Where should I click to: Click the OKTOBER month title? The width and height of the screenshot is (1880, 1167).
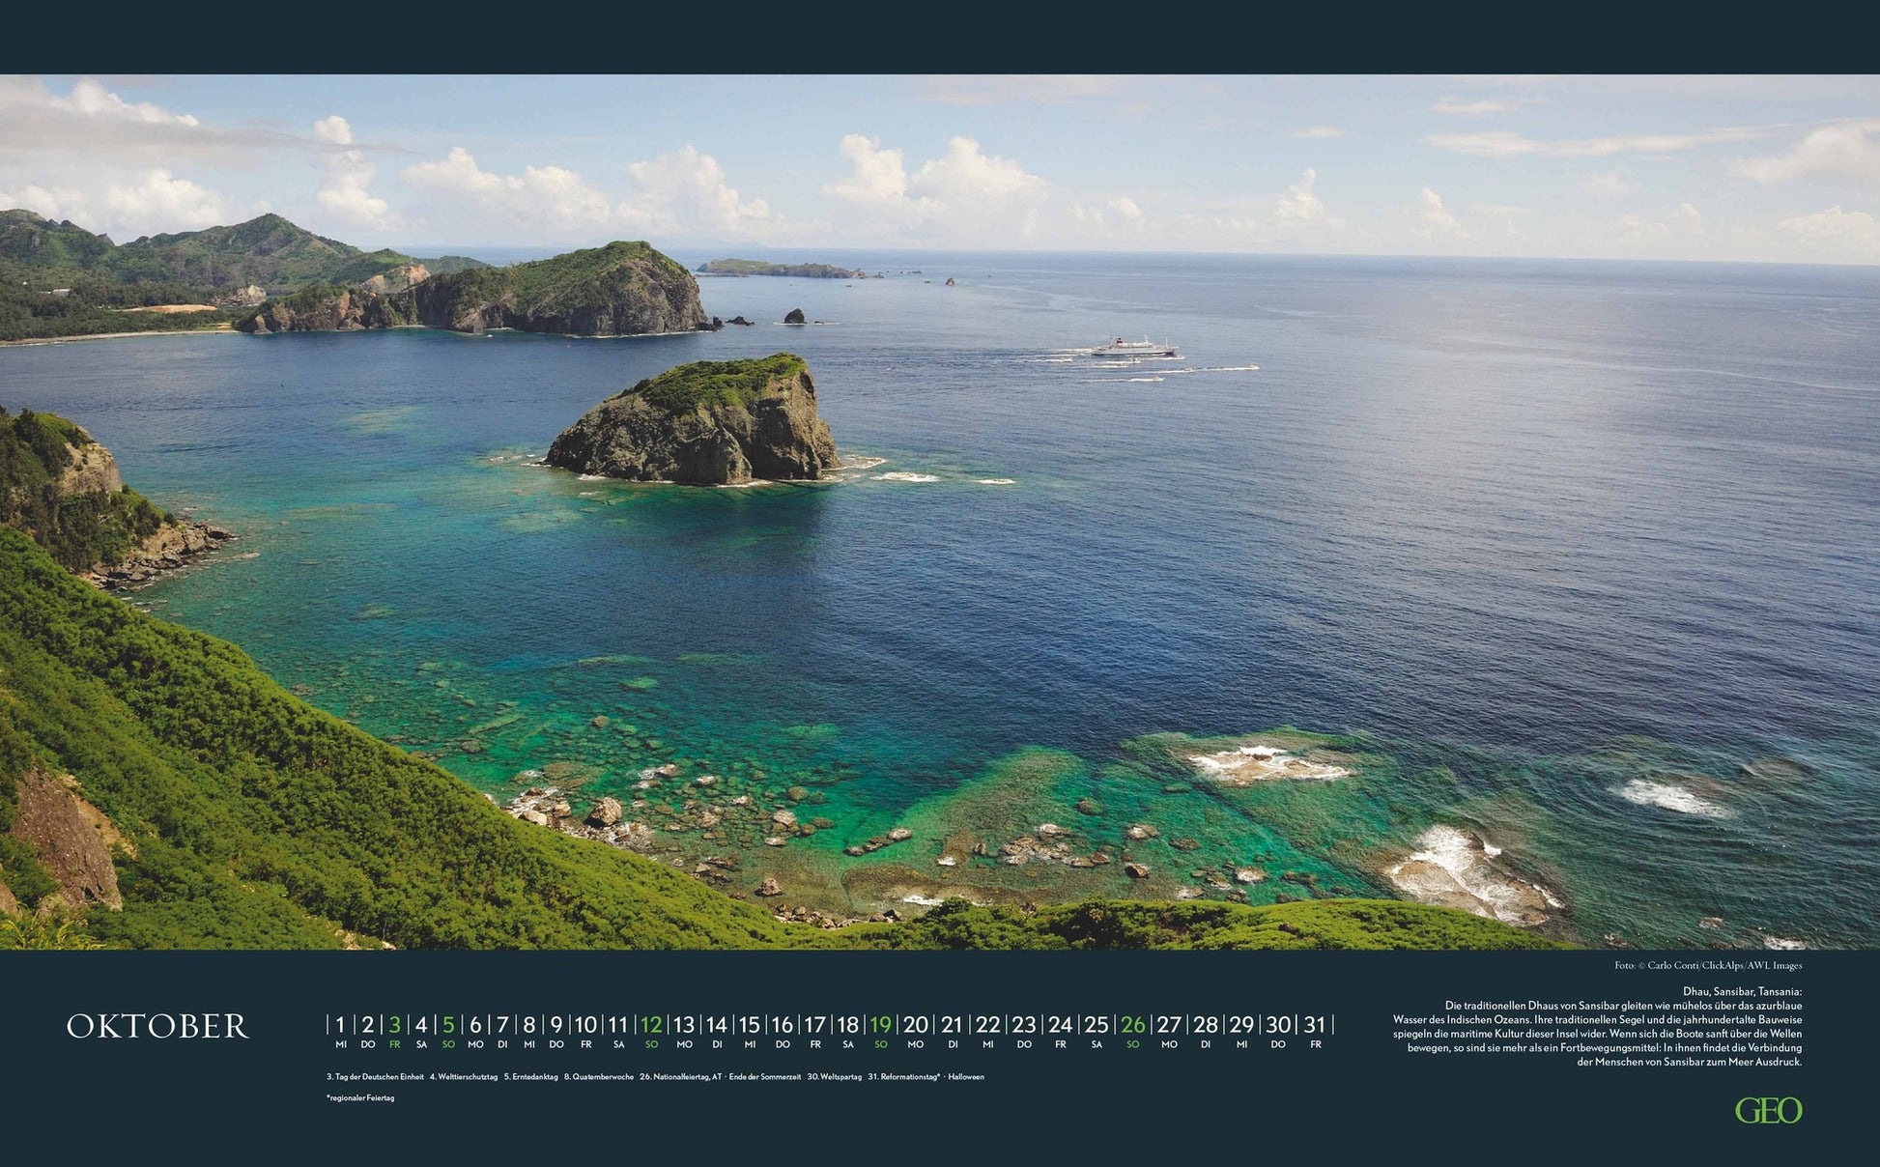pos(157,1026)
